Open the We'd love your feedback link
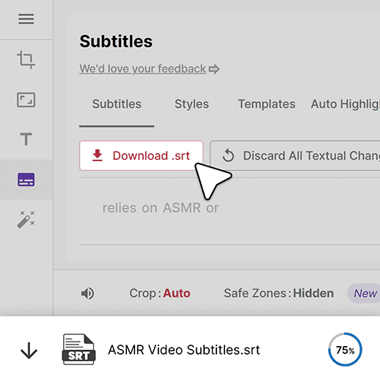The height and width of the screenshot is (379, 380). [x=142, y=69]
